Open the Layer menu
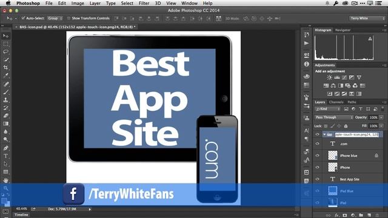The width and height of the screenshot is (388, 218). (x=95, y=3)
